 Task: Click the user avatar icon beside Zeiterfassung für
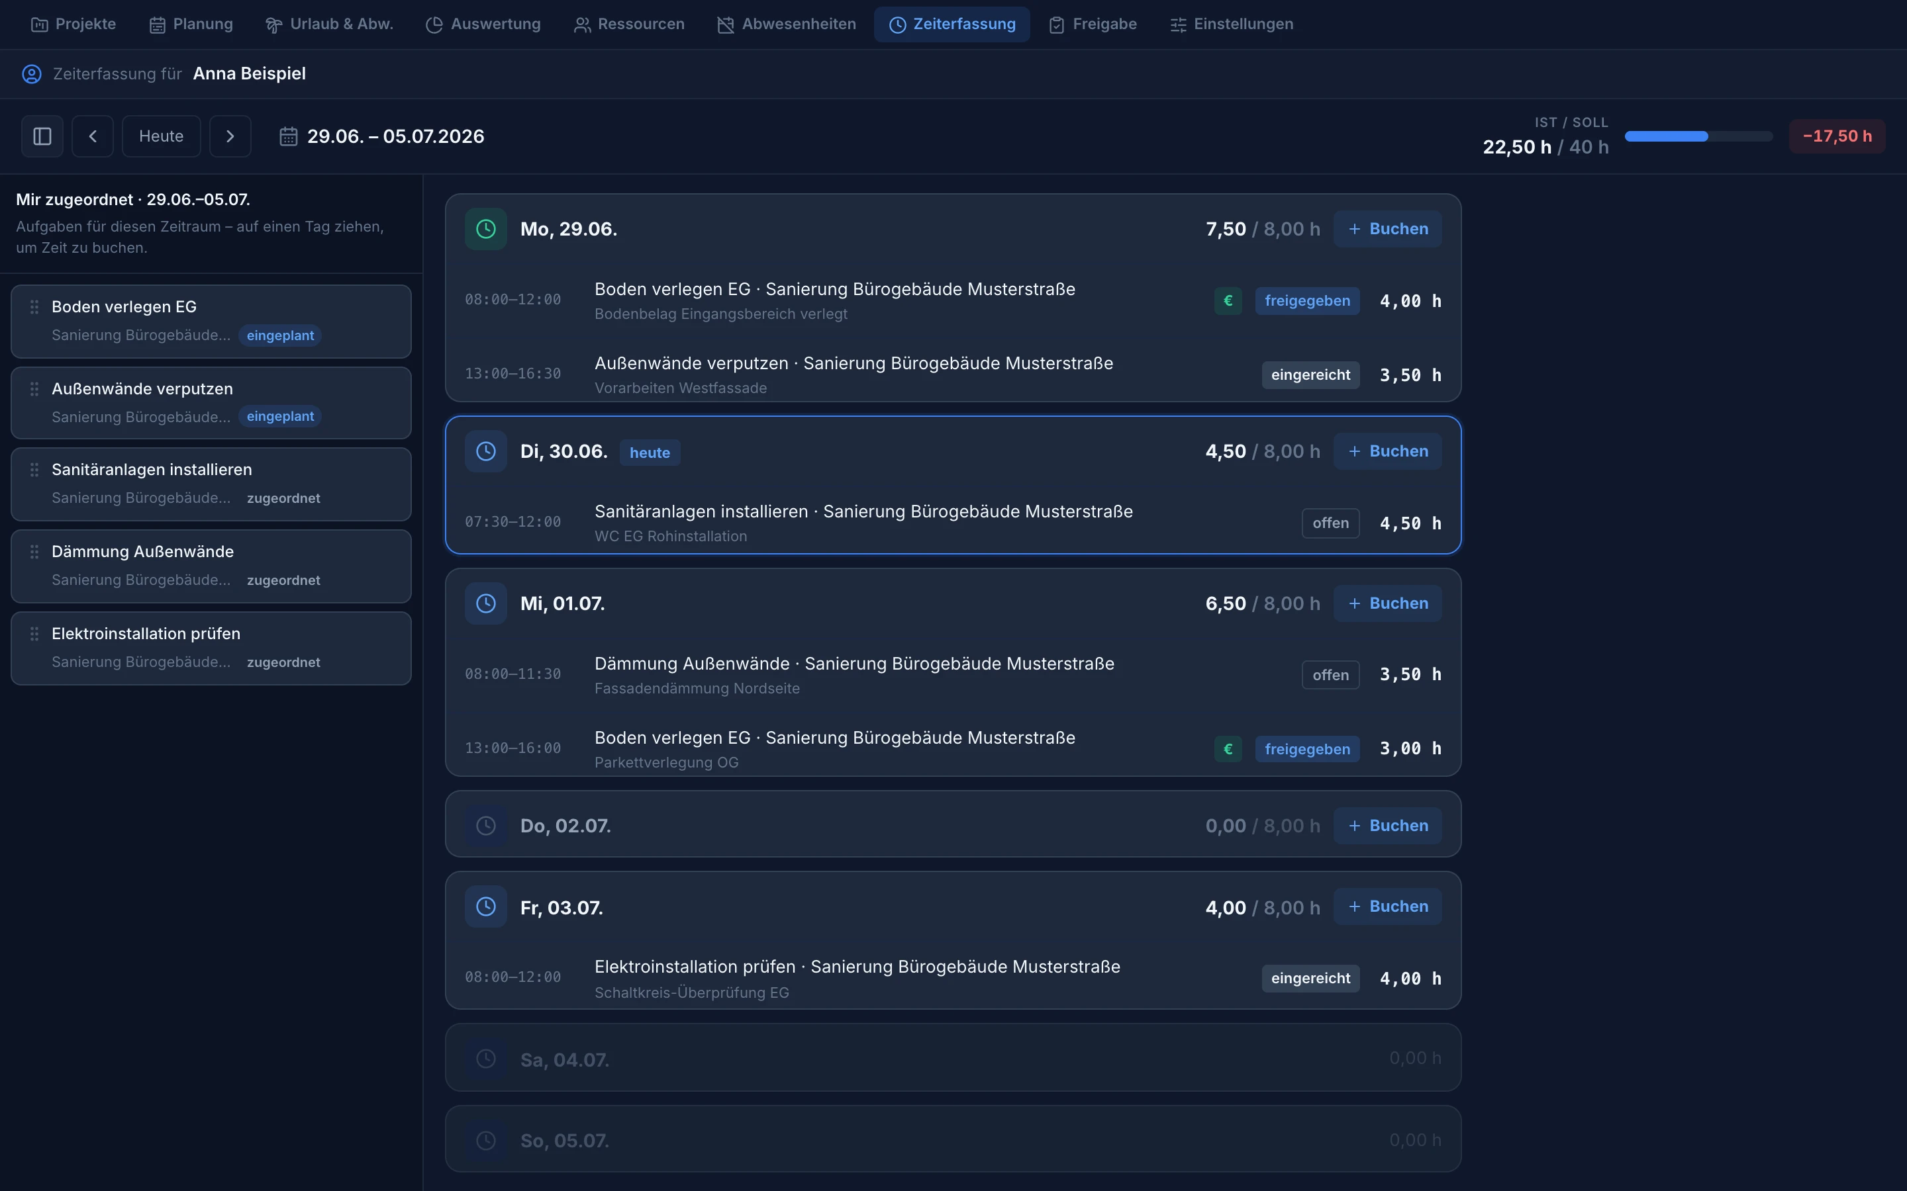pos(32,74)
